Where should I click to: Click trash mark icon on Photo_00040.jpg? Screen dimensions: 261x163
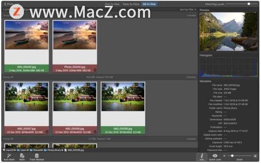click(x=95, y=70)
